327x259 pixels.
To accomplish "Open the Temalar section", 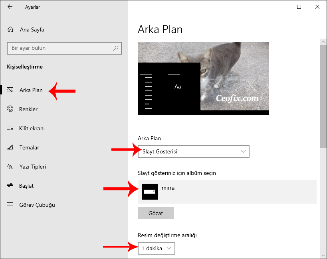I will click(64, 147).
